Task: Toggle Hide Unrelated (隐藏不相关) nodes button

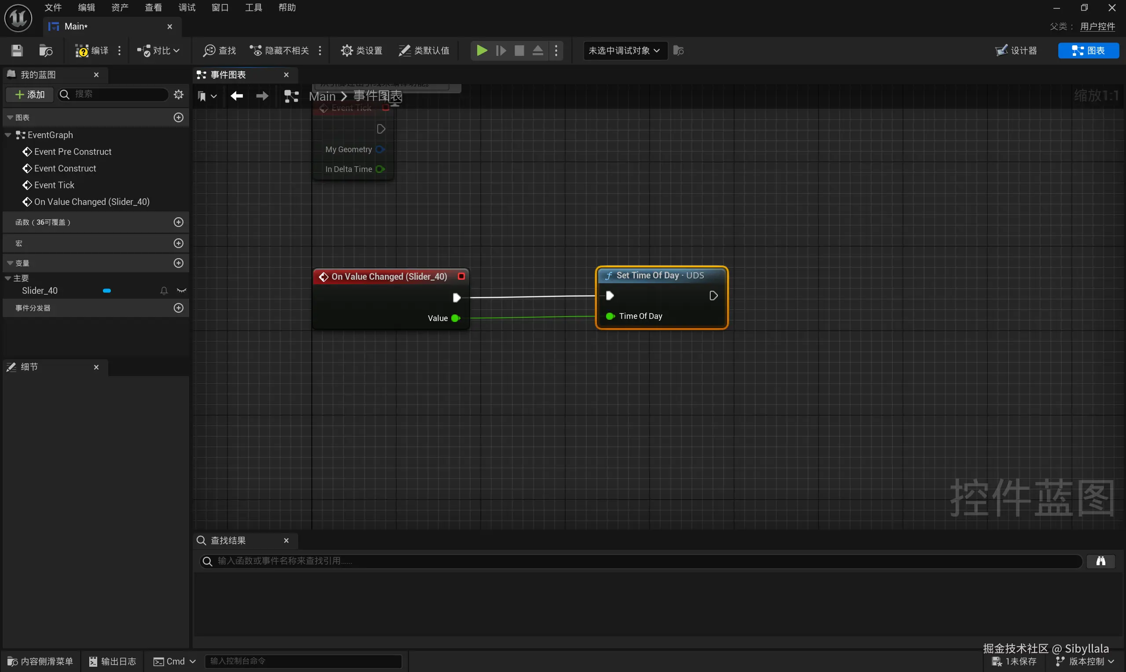Action: (x=279, y=51)
